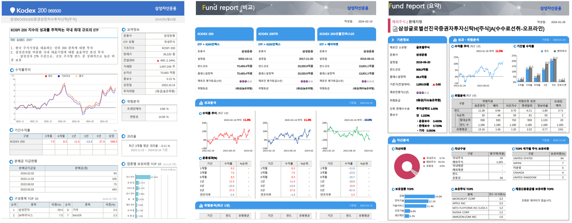The height and width of the screenshot is (223, 572).
Task: Click the chevron icon in 기본정보 header
Action: tap(393, 40)
